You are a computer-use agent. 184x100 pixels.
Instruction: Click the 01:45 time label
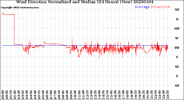coord(15,95)
